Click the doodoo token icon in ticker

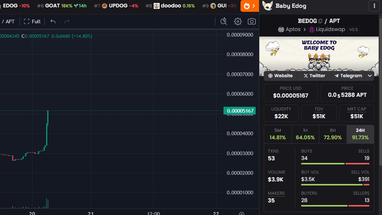157,6
